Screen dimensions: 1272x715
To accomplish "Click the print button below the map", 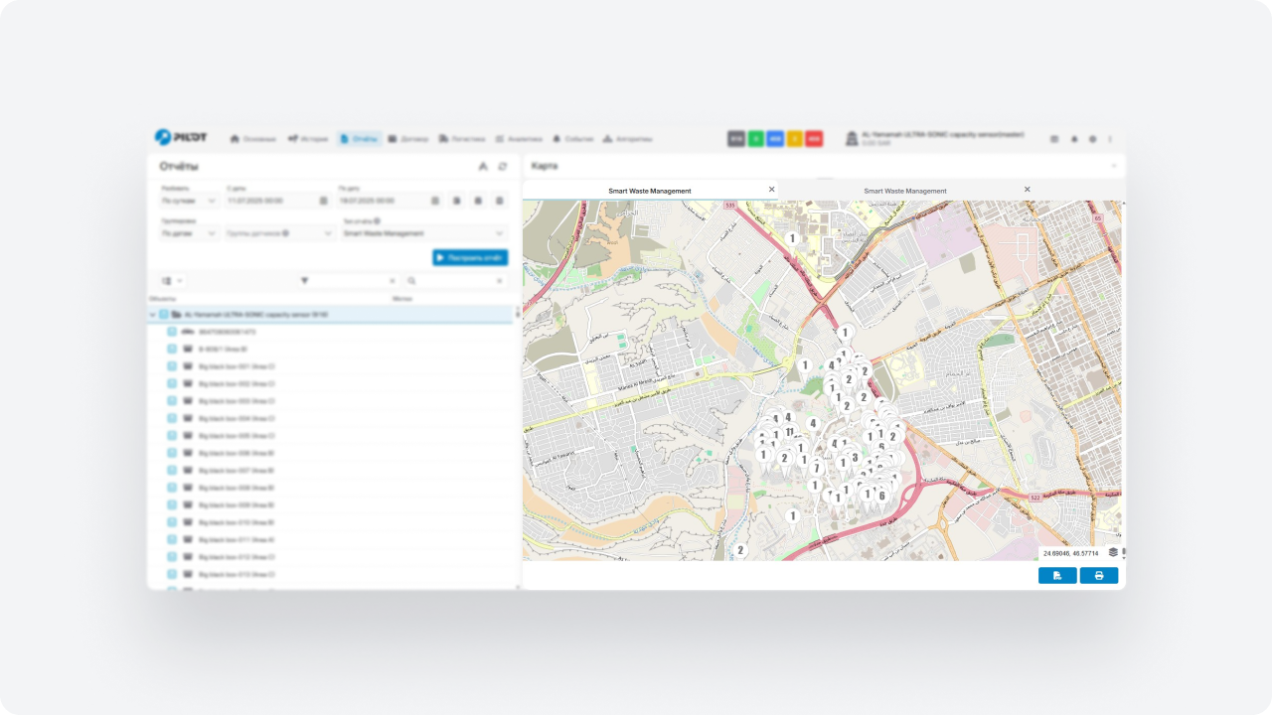I will point(1098,575).
